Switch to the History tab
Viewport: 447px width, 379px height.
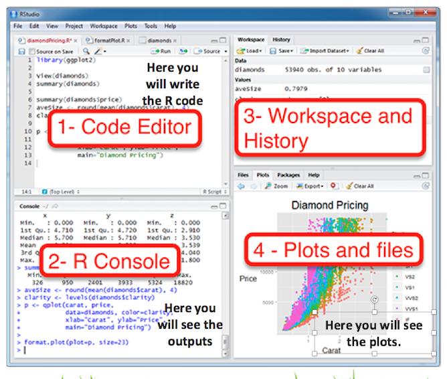pos(281,40)
